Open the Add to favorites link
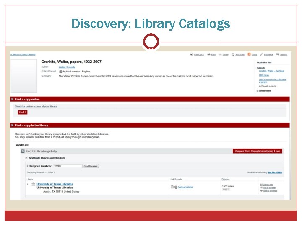This screenshot has height=226, width=302. click(x=270, y=191)
